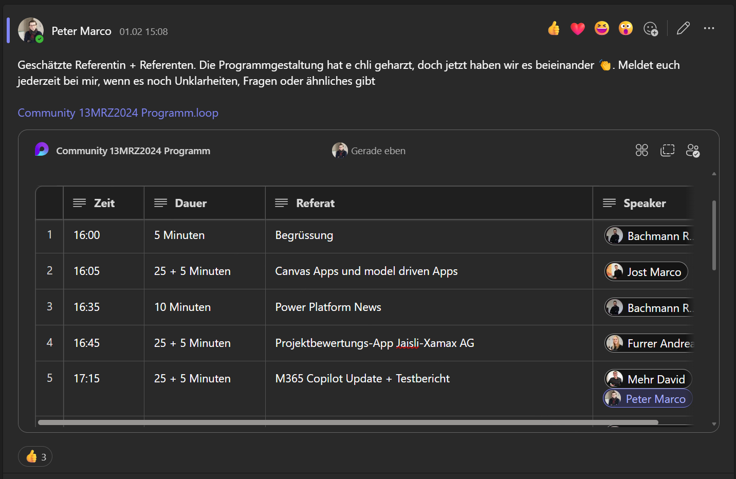This screenshot has height=479, width=736.
Task: React with laughing face emoji
Action: coord(602,28)
